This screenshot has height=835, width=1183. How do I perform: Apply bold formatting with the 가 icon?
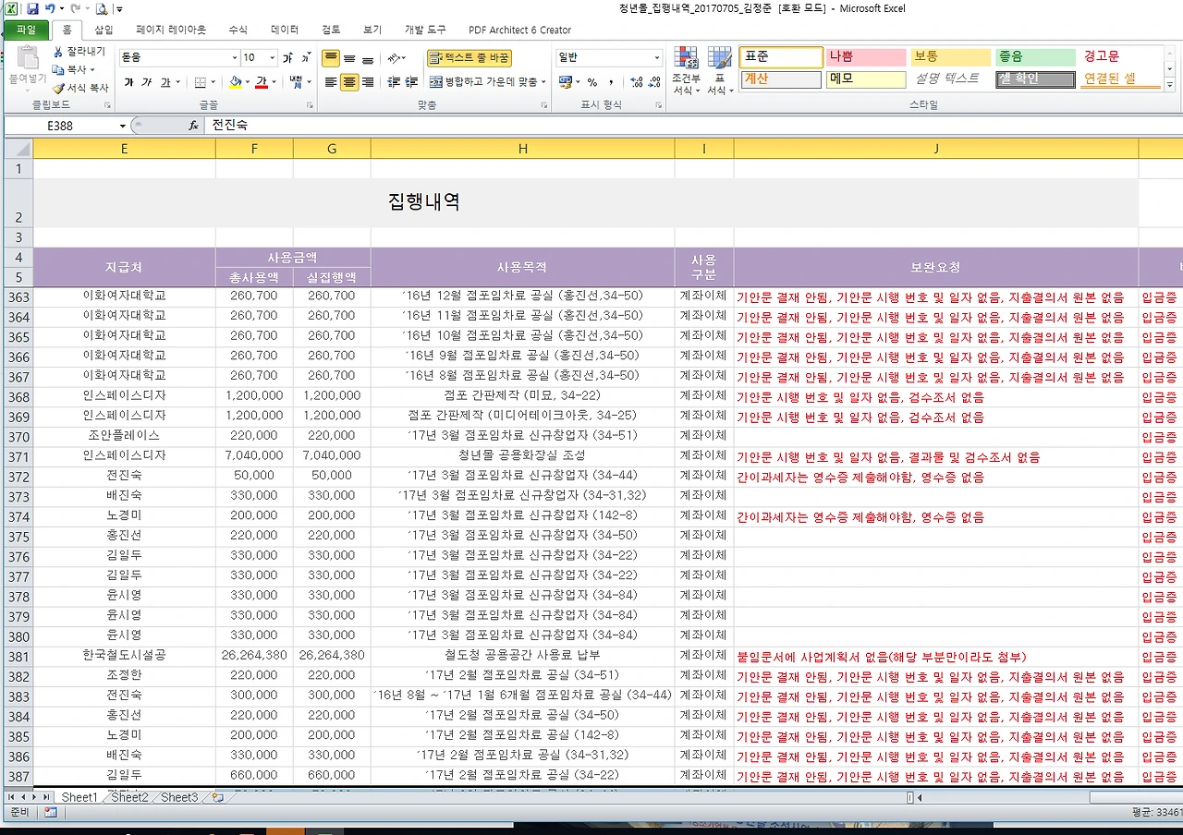129,82
